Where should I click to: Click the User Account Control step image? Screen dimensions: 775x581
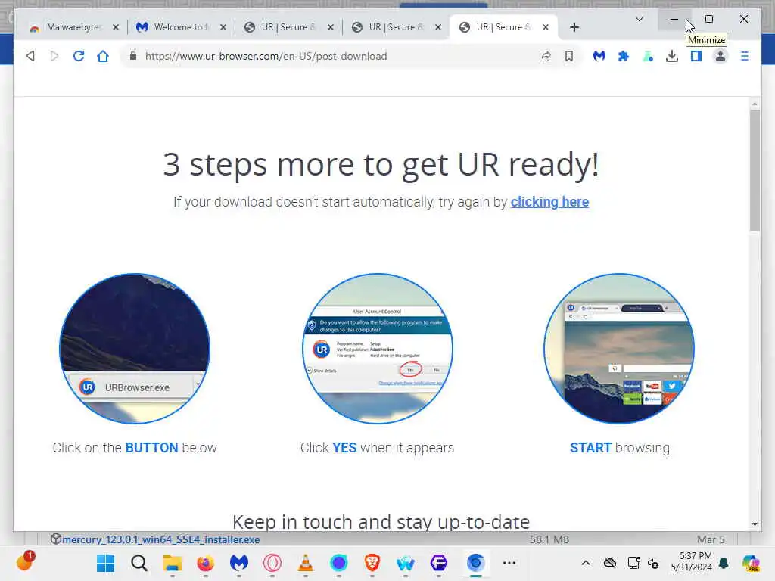377,348
